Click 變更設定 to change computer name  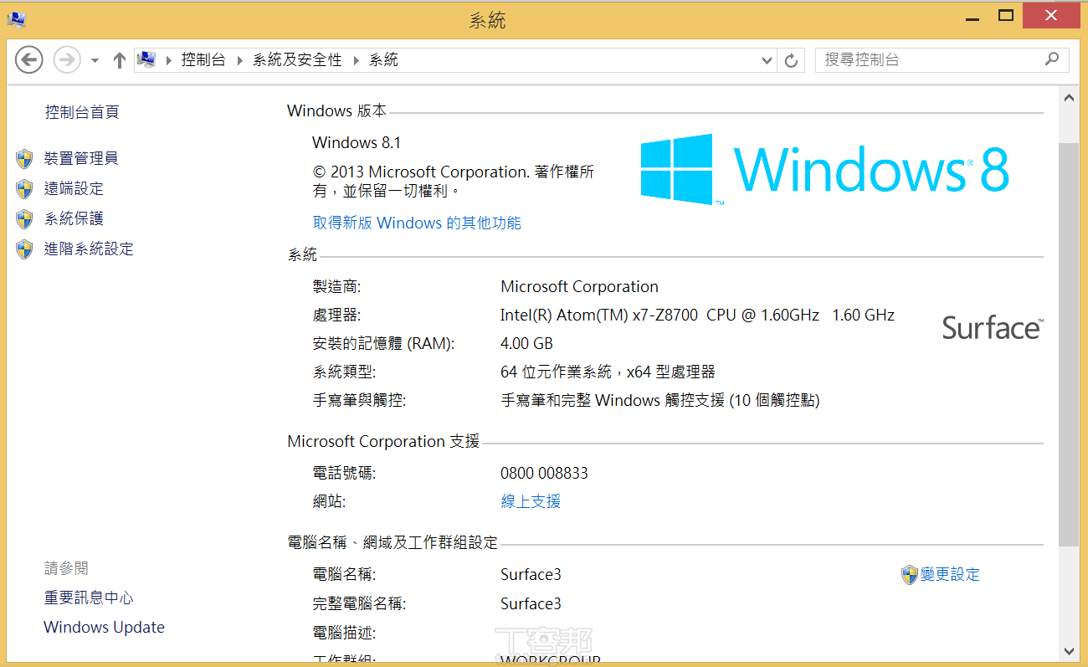(950, 574)
